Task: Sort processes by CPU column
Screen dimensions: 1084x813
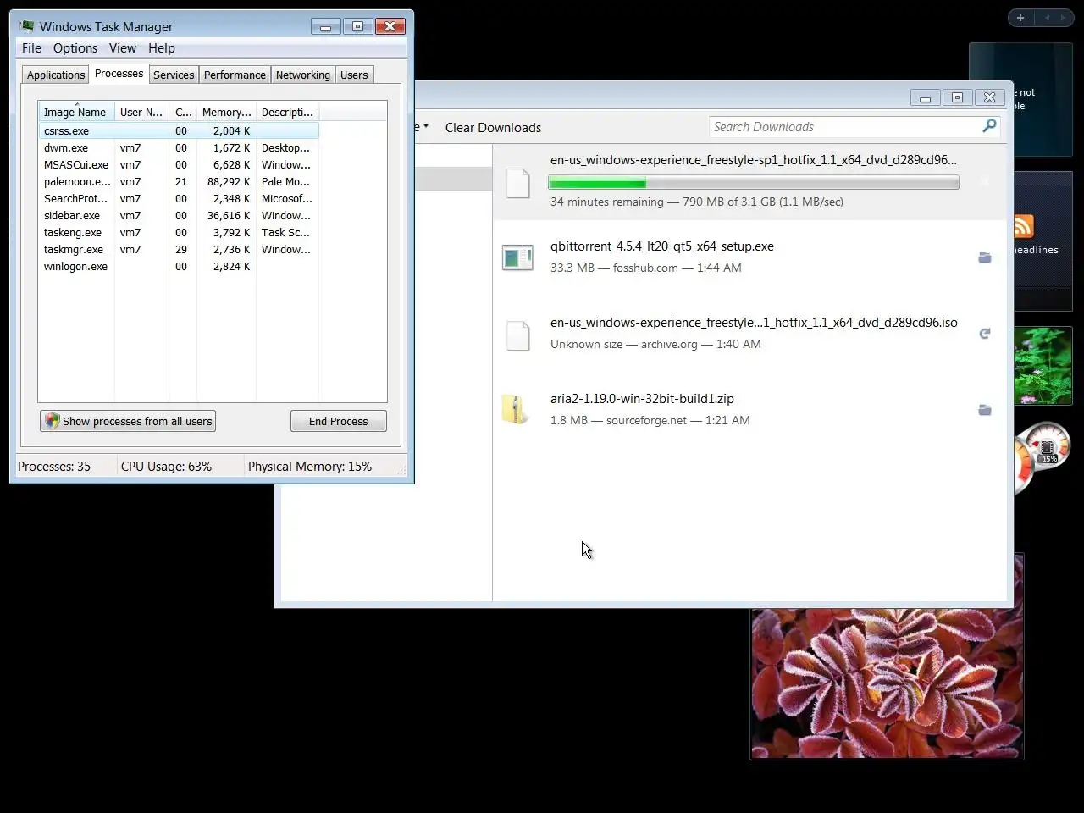Action: click(183, 112)
